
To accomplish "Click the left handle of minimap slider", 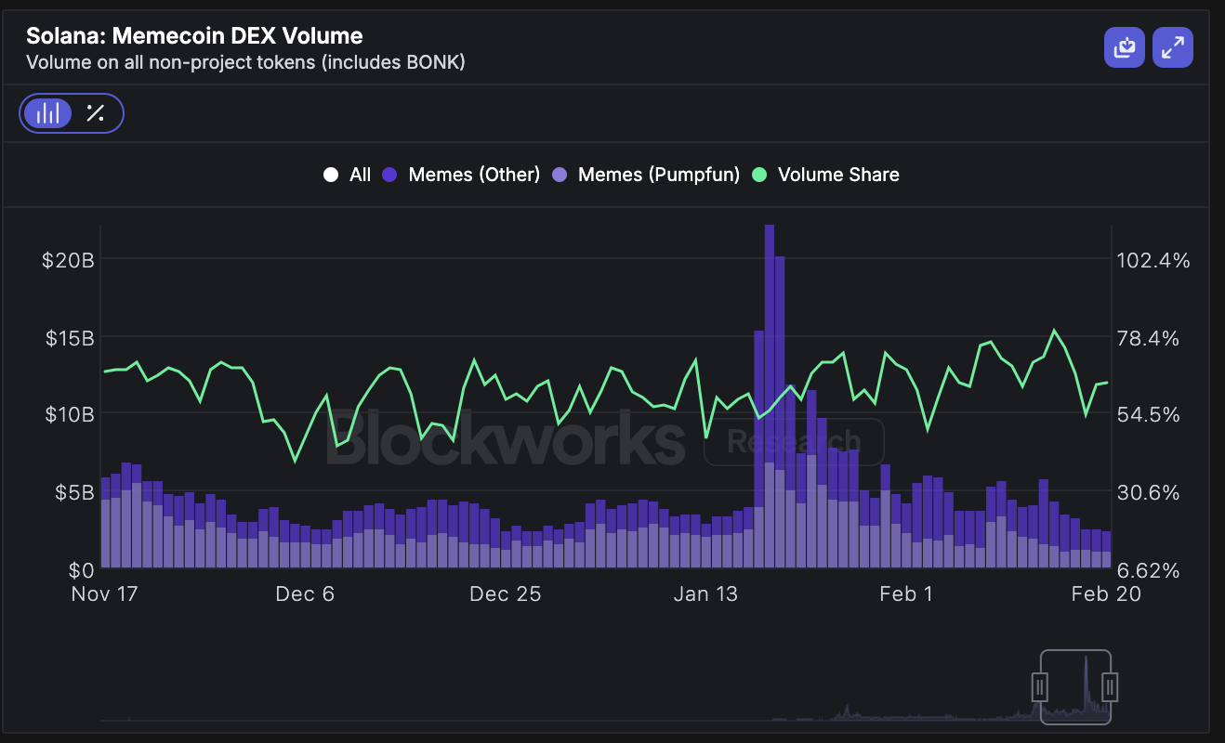I will [x=1039, y=687].
